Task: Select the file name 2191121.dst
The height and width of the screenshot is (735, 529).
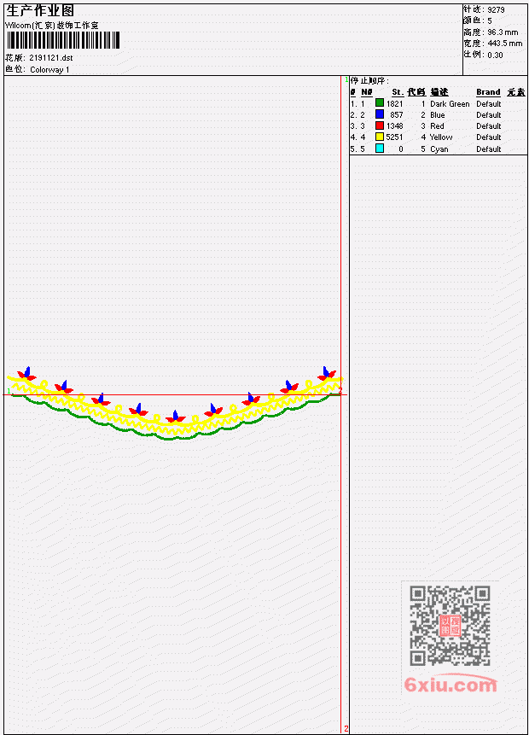Action: coord(51,58)
